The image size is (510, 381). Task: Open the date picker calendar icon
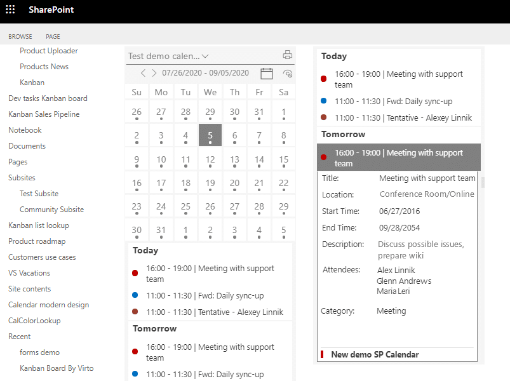(x=266, y=73)
